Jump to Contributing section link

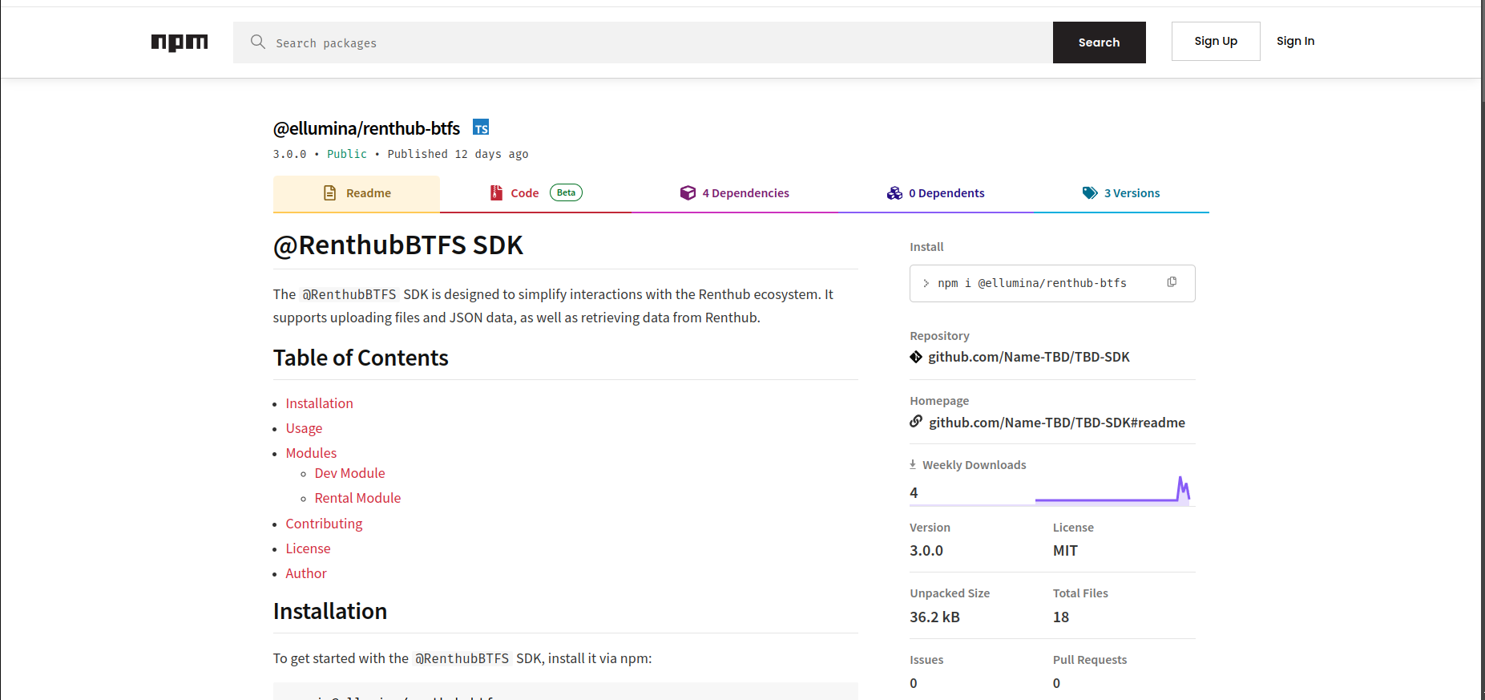pyautogui.click(x=324, y=524)
